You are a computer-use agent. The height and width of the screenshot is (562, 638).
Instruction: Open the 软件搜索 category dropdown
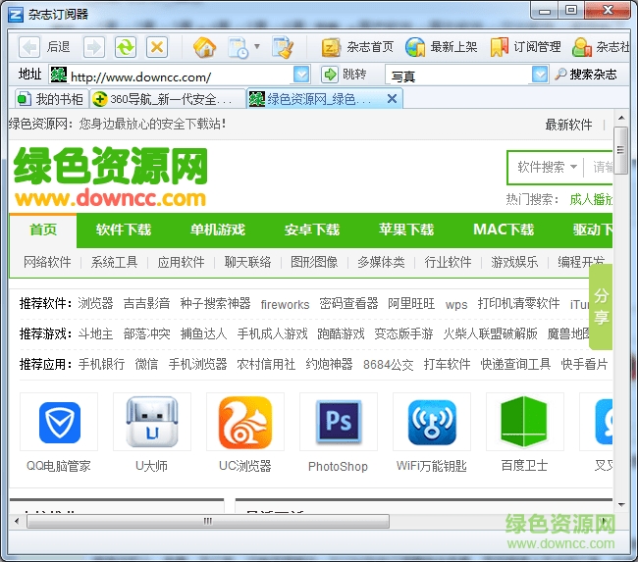coord(547,168)
